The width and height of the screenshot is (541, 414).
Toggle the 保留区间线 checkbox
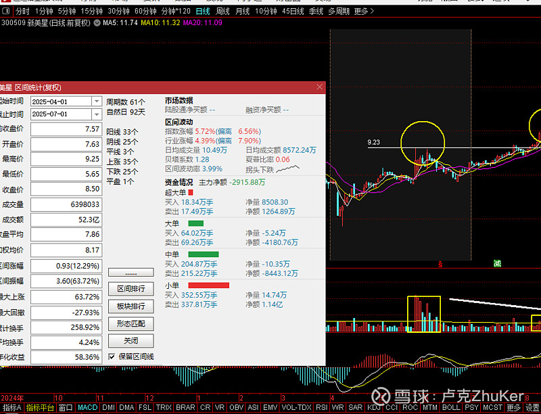click(x=112, y=356)
